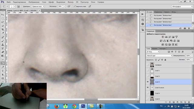
Task: Open the layer fill slider arrow
Action: 192,60
